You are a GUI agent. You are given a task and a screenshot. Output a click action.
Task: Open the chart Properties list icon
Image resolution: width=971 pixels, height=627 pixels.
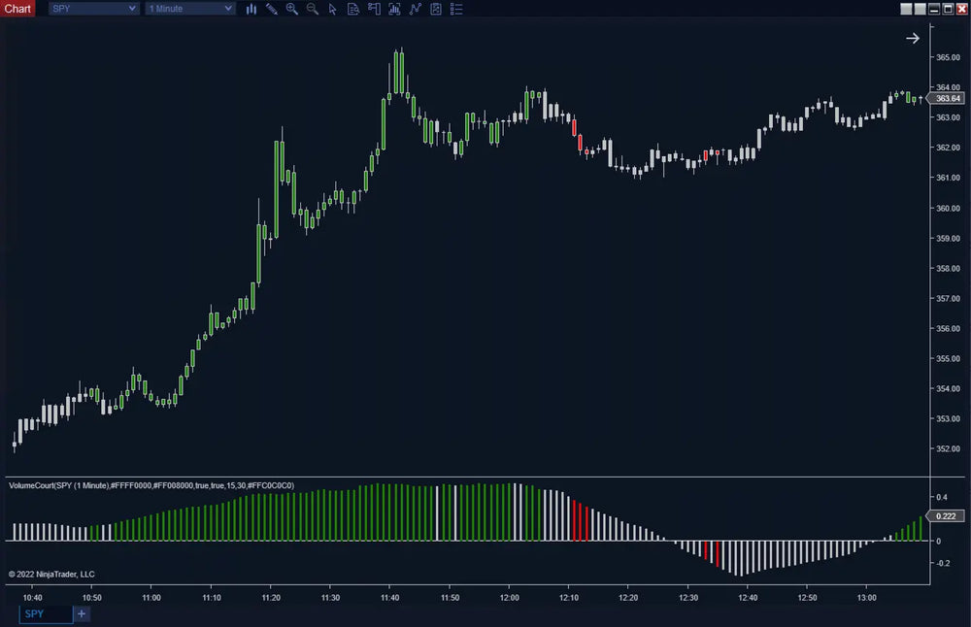pos(456,9)
